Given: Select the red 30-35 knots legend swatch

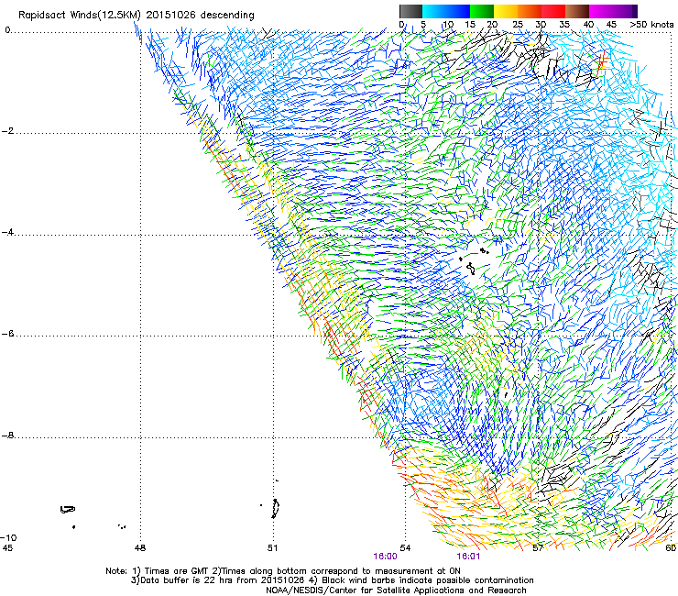Looking at the screenshot, I should click(x=553, y=11).
